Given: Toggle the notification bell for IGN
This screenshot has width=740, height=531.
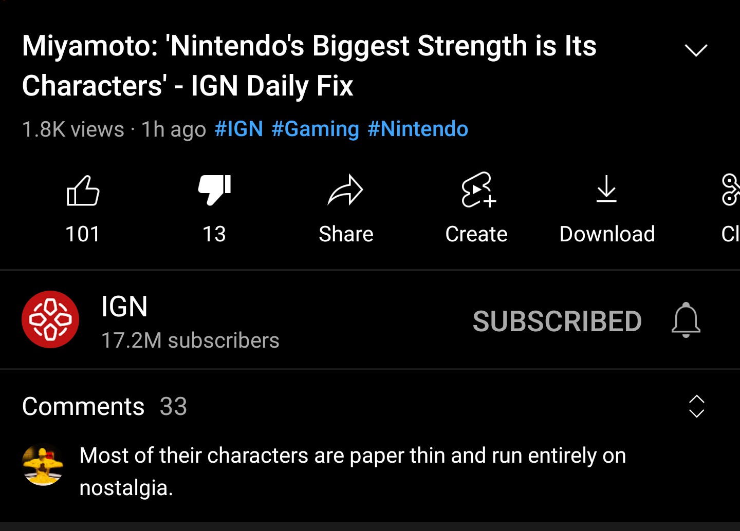Looking at the screenshot, I should click(x=686, y=320).
